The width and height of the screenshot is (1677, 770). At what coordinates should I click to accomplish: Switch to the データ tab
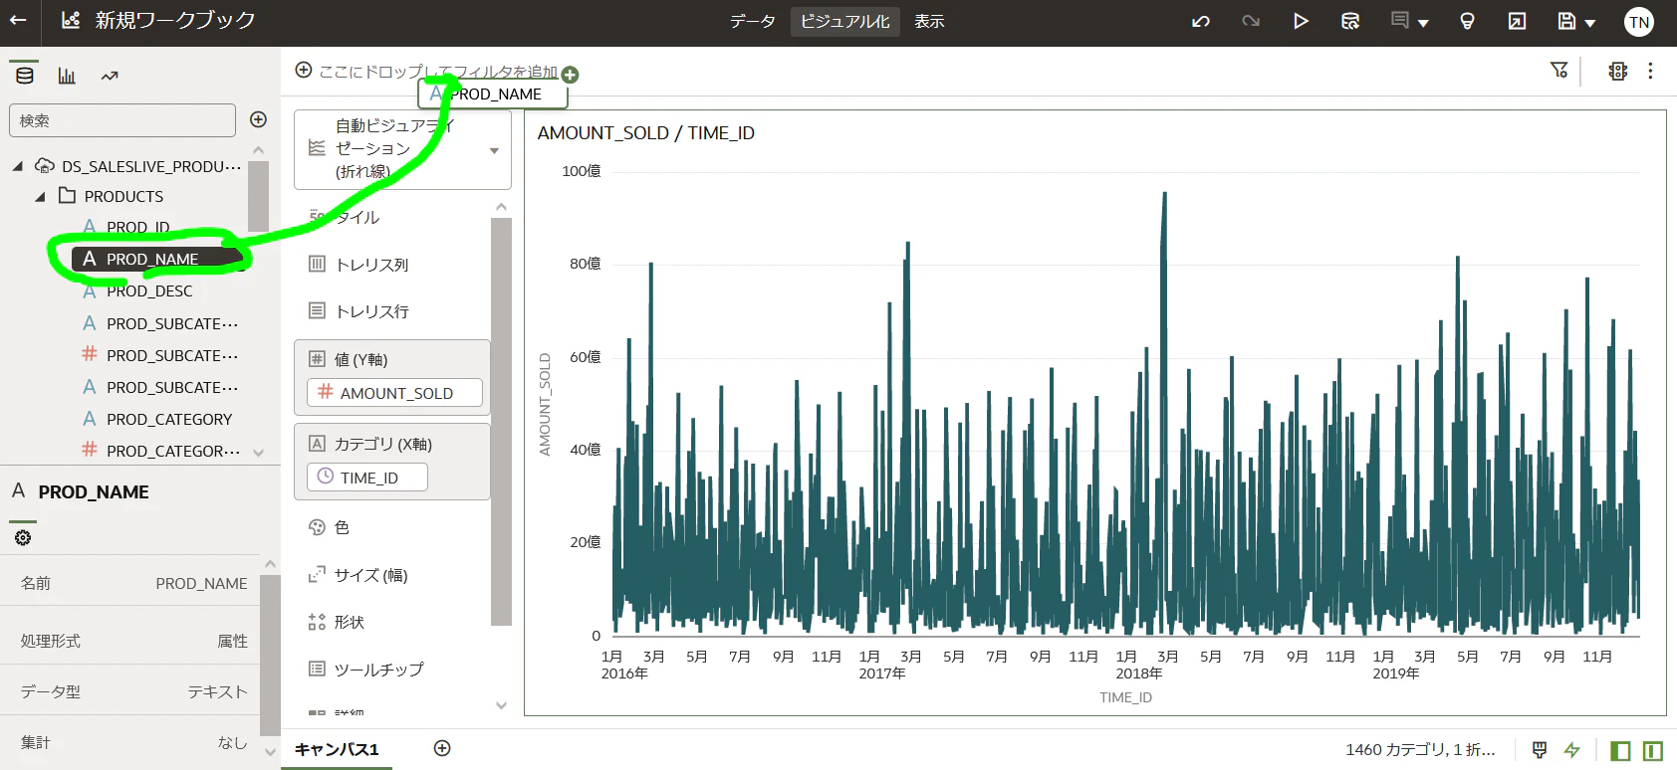point(752,21)
